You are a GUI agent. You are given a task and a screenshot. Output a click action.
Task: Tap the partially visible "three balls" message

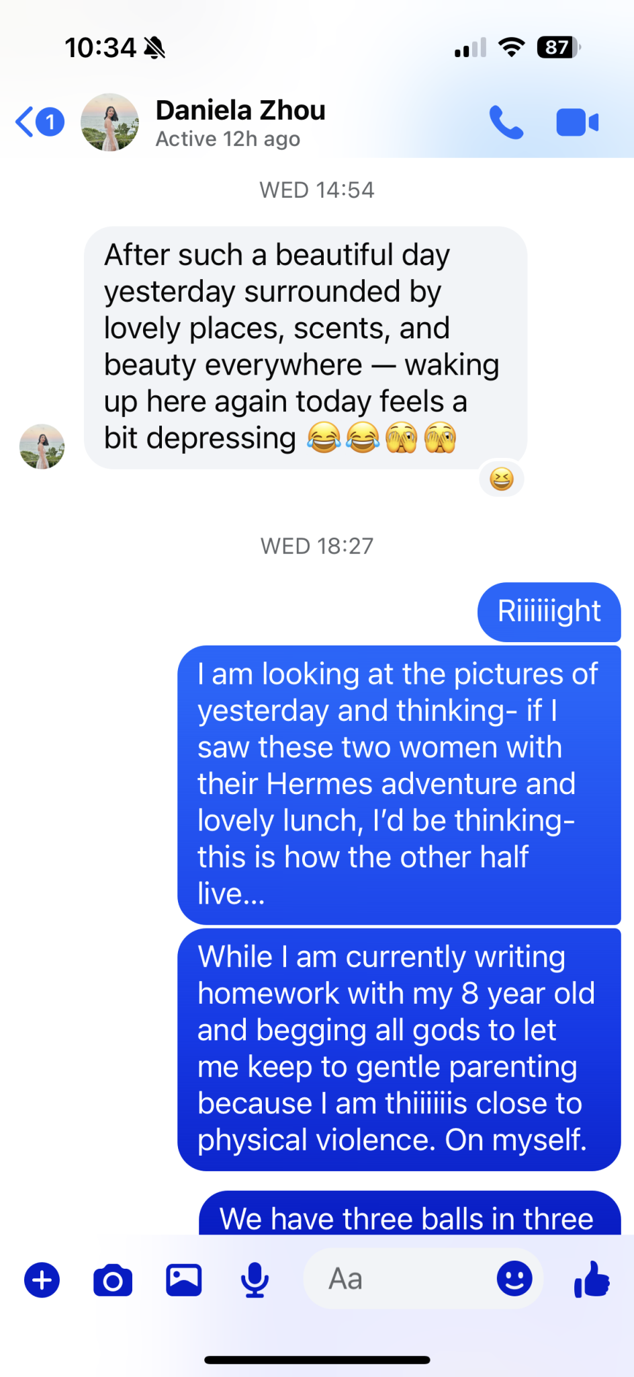pyautogui.click(x=409, y=1216)
